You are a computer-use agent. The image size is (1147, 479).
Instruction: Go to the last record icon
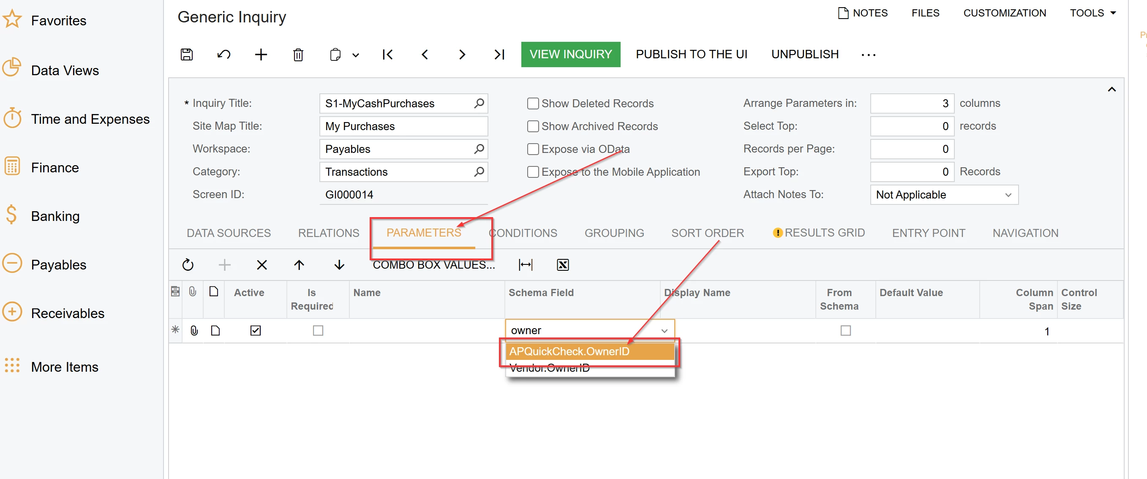tap(499, 54)
